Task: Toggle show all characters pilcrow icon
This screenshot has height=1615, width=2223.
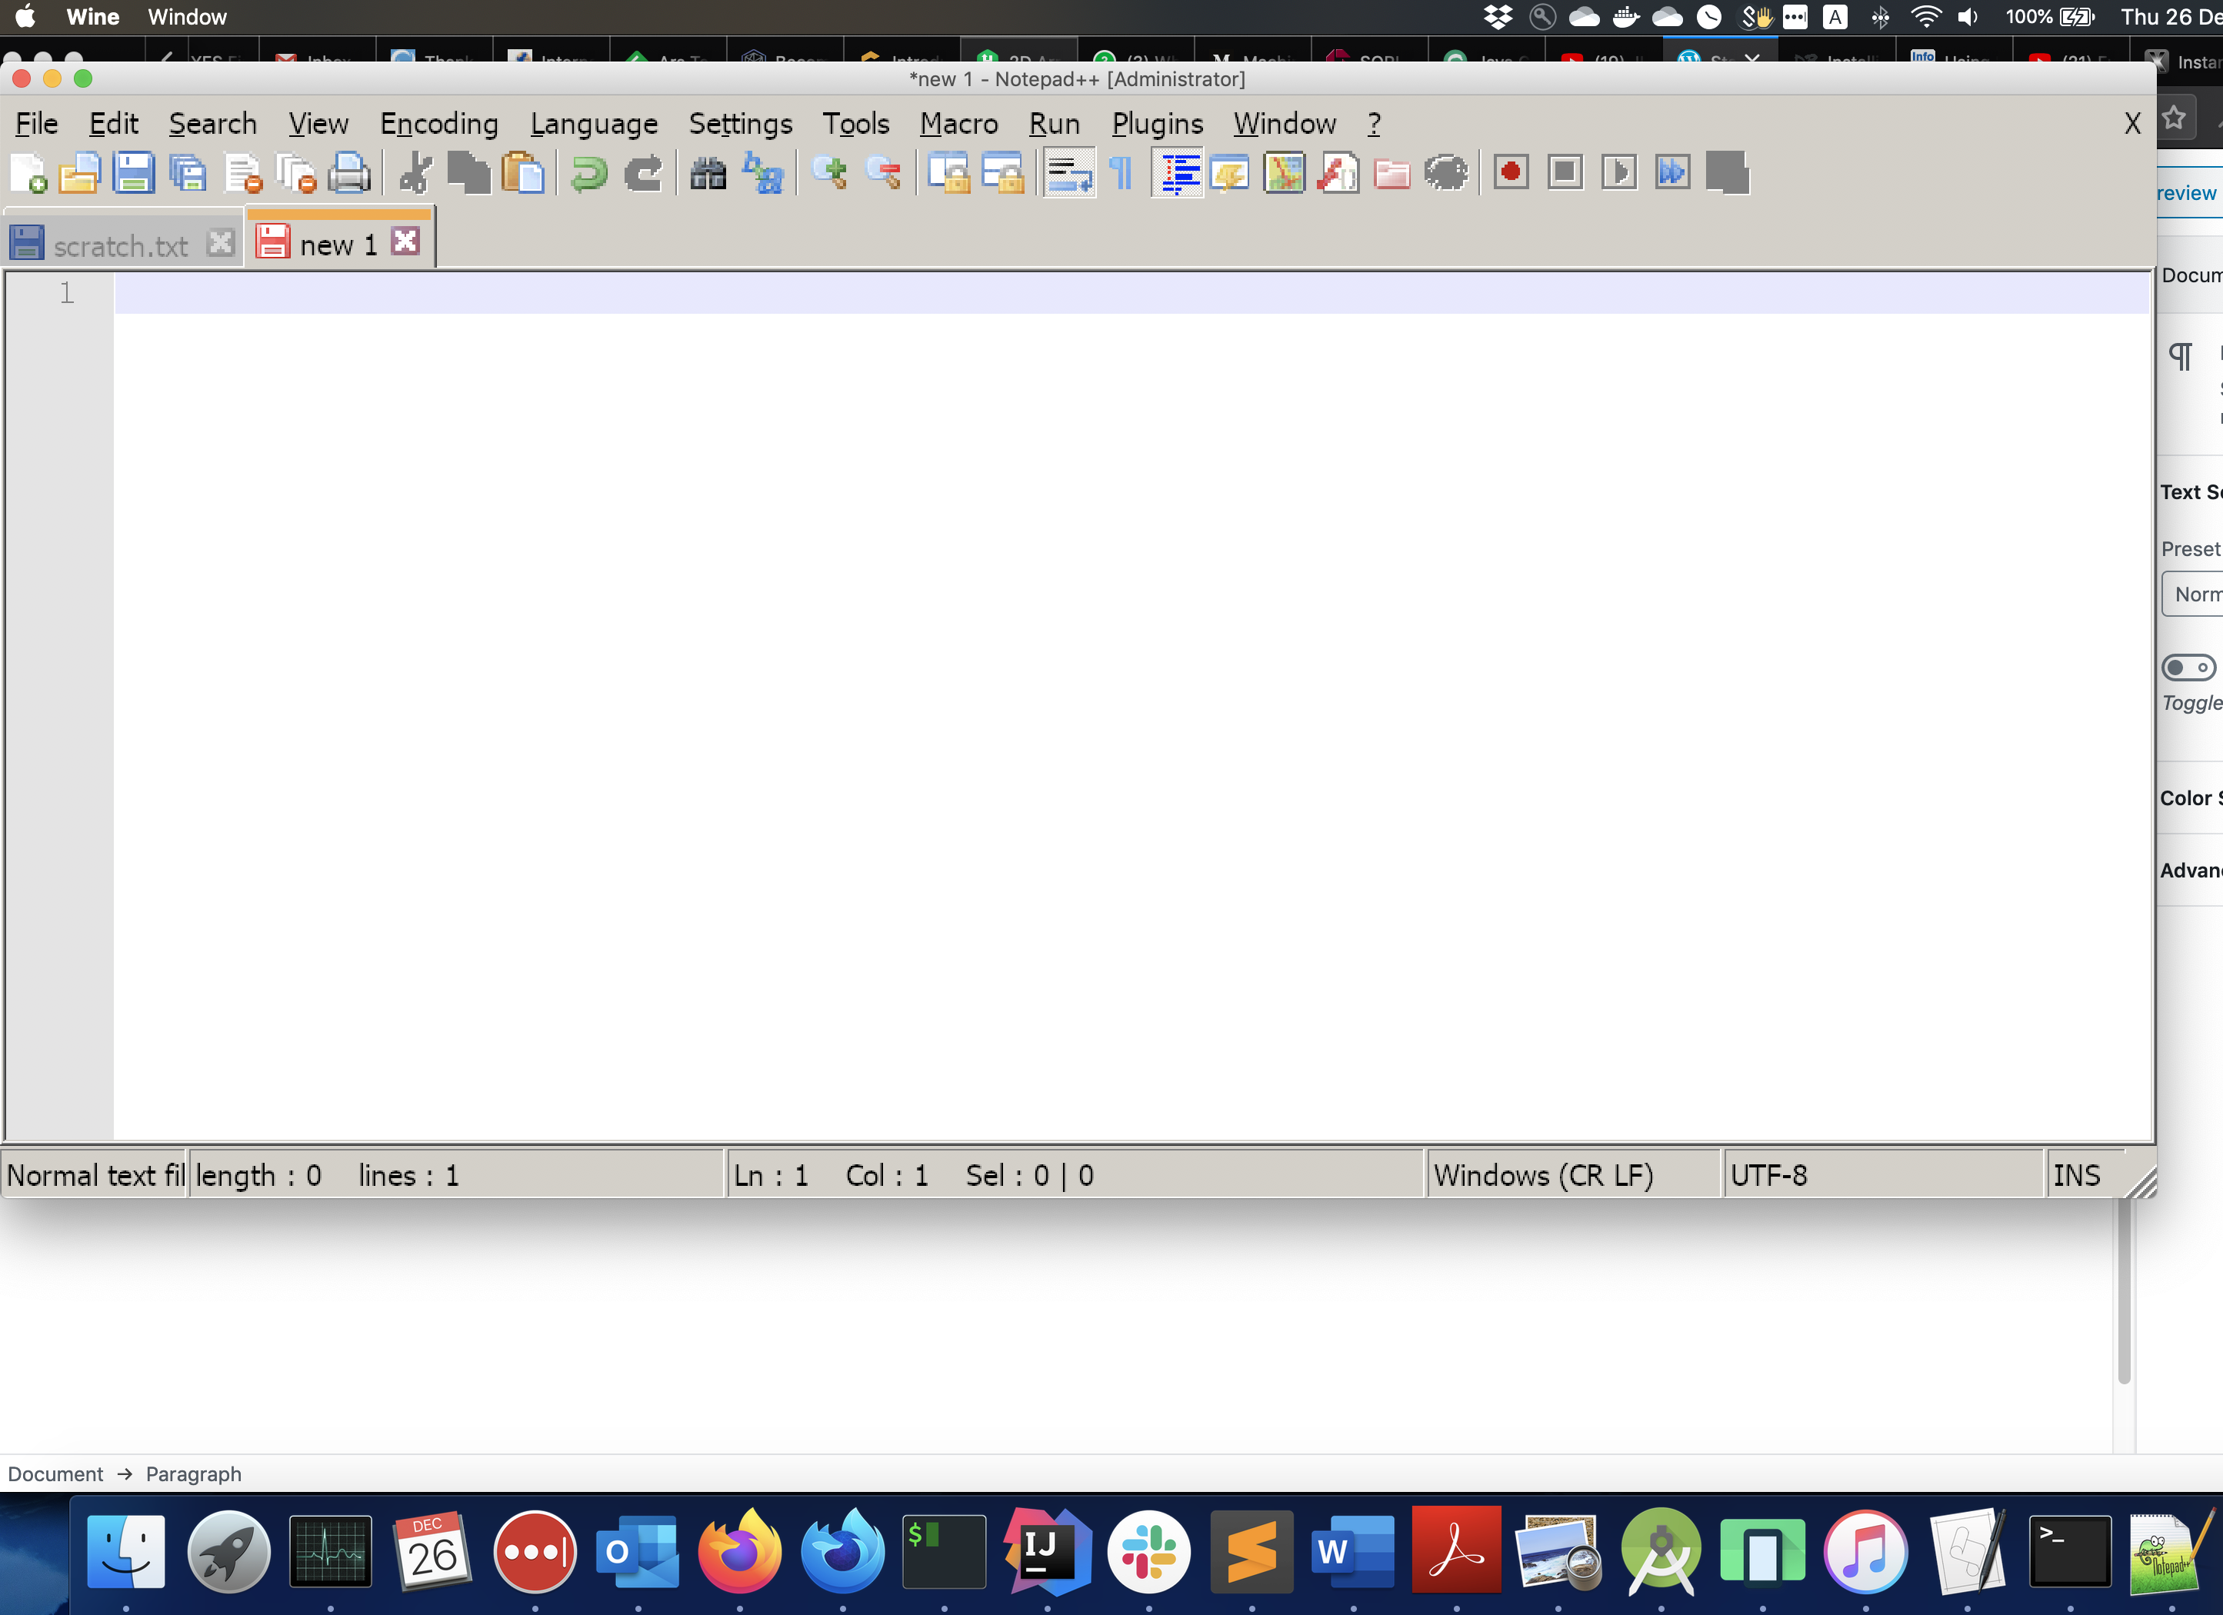Action: coord(1122,174)
